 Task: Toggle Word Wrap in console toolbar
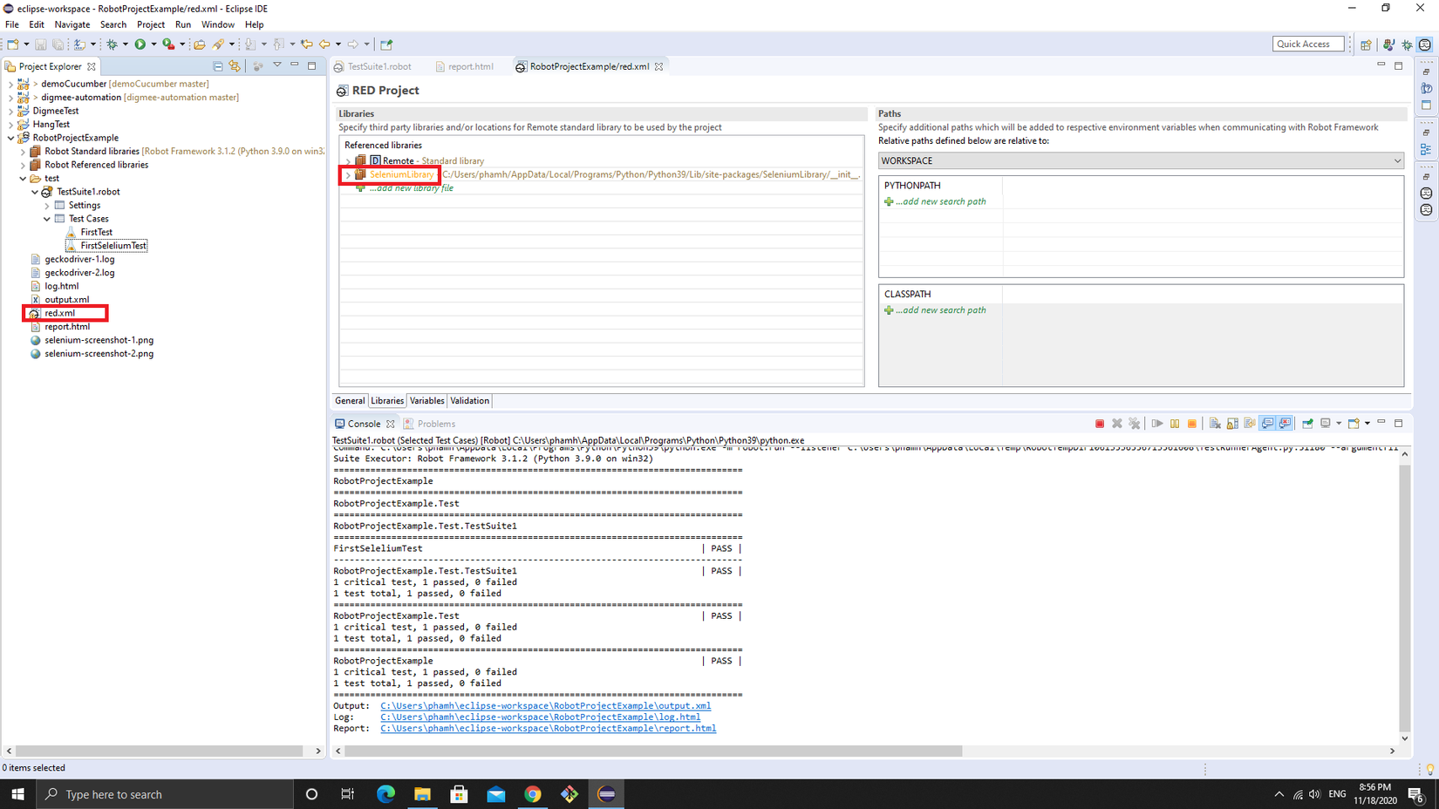pyautogui.click(x=1250, y=424)
